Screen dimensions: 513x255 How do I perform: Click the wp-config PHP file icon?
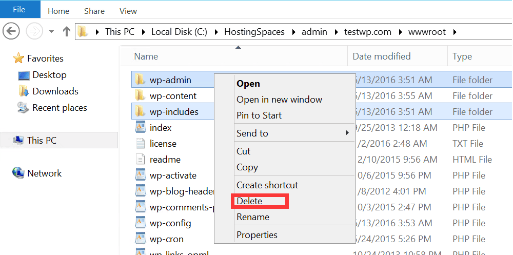coord(141,223)
